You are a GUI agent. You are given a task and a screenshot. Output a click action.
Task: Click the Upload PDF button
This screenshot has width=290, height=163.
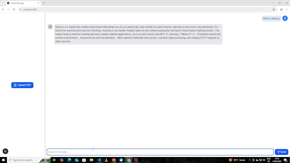click(x=22, y=85)
